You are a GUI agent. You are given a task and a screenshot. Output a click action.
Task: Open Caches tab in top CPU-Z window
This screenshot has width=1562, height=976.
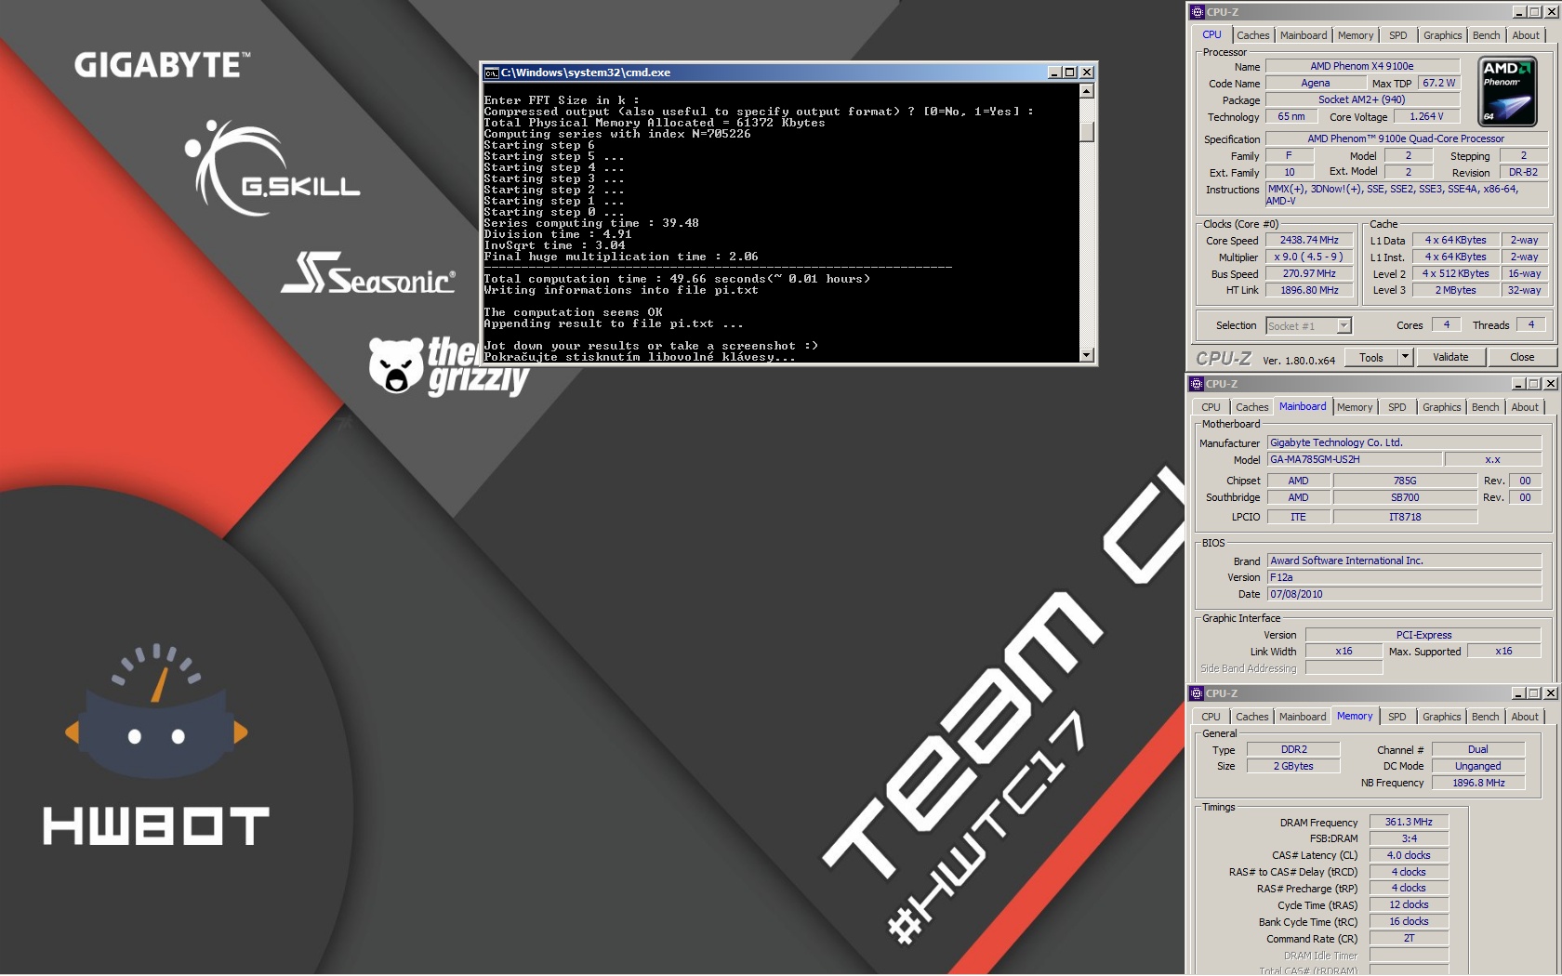[x=1252, y=35]
